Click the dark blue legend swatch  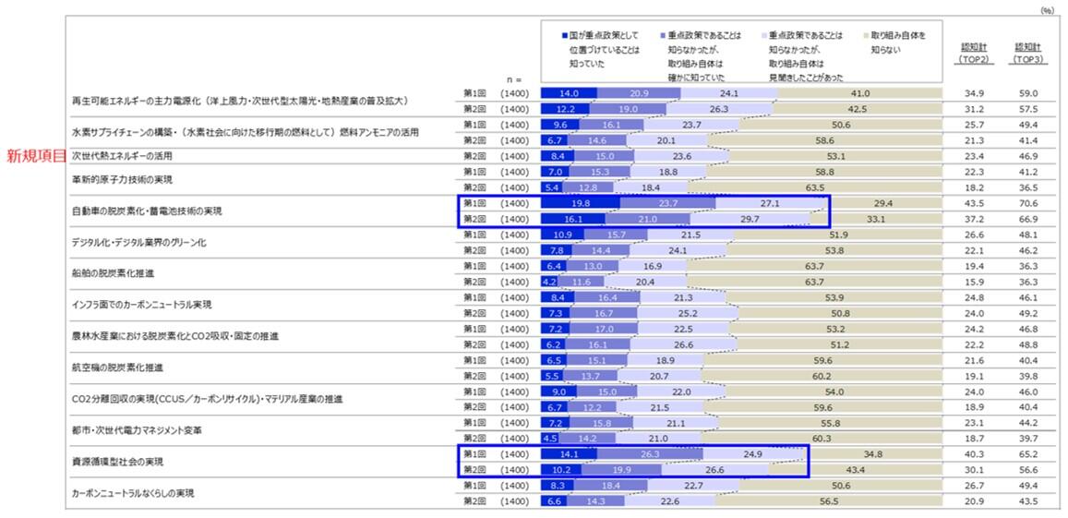click(564, 35)
